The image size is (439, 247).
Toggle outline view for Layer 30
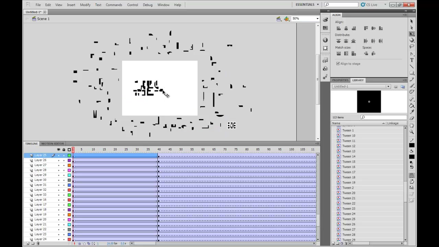click(x=69, y=180)
